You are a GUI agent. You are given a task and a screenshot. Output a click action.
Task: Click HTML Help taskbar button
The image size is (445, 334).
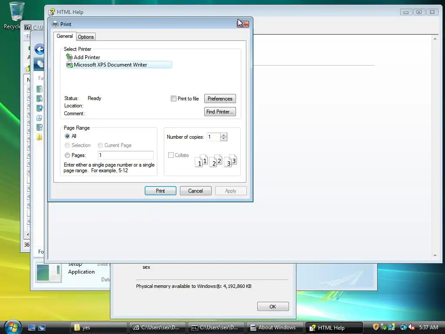(334, 327)
